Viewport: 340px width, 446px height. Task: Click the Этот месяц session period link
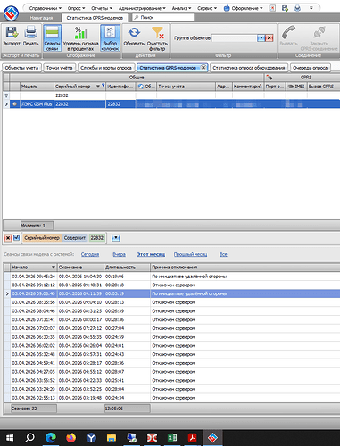pyautogui.click(x=151, y=254)
